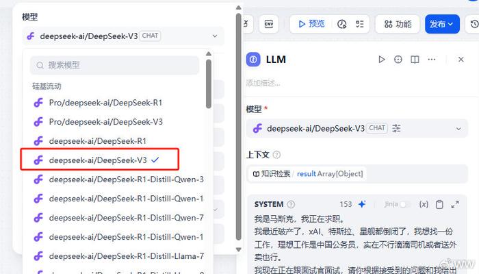This screenshot has height=274, width=479.
Task: Select deepseek-ai/DeepSeek-R1 model
Action: (98, 141)
